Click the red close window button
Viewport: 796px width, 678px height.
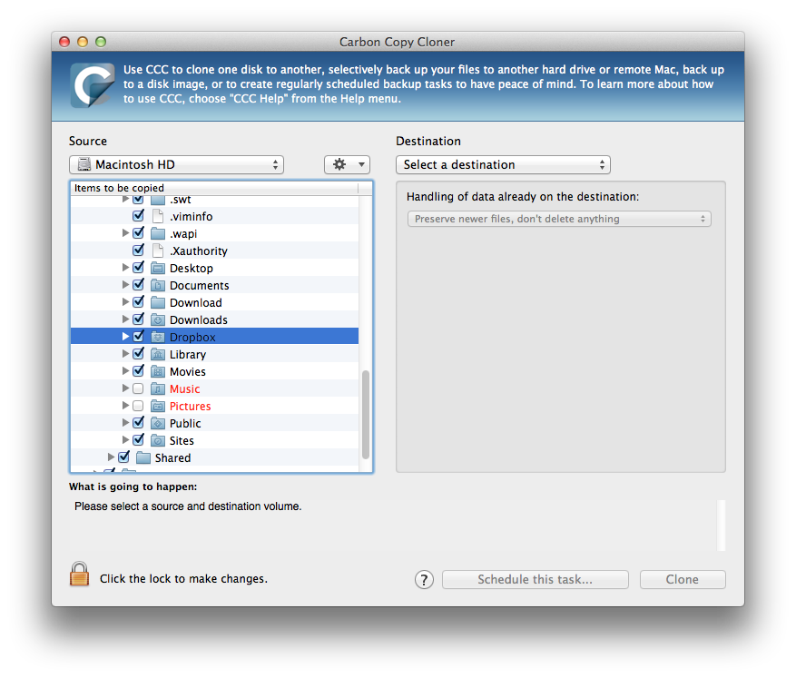click(x=64, y=42)
